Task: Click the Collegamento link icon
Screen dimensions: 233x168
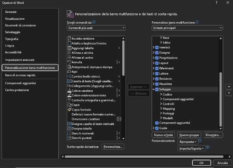Action: 70,86
